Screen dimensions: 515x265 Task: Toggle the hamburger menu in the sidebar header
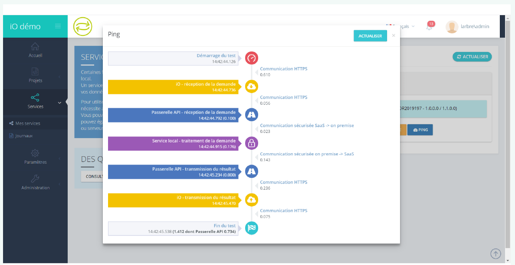pos(58,26)
